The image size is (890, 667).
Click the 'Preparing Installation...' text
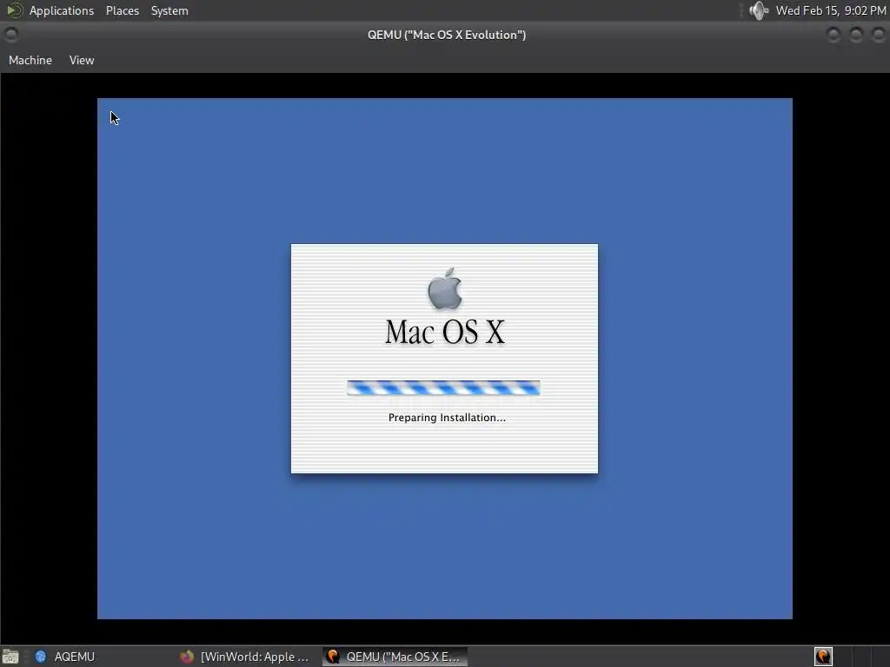[447, 418]
